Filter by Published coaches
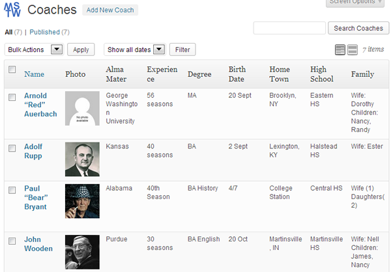The image size is (391, 272). point(44,32)
